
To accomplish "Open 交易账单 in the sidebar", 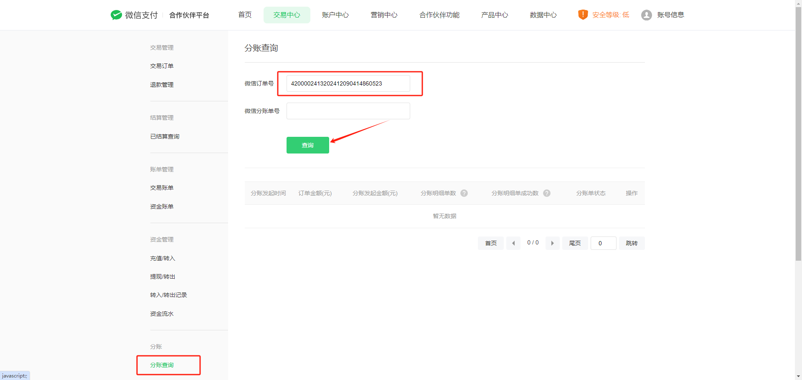I will tap(162, 188).
